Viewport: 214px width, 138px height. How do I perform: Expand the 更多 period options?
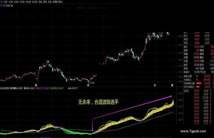pyautogui.click(x=61, y=2)
